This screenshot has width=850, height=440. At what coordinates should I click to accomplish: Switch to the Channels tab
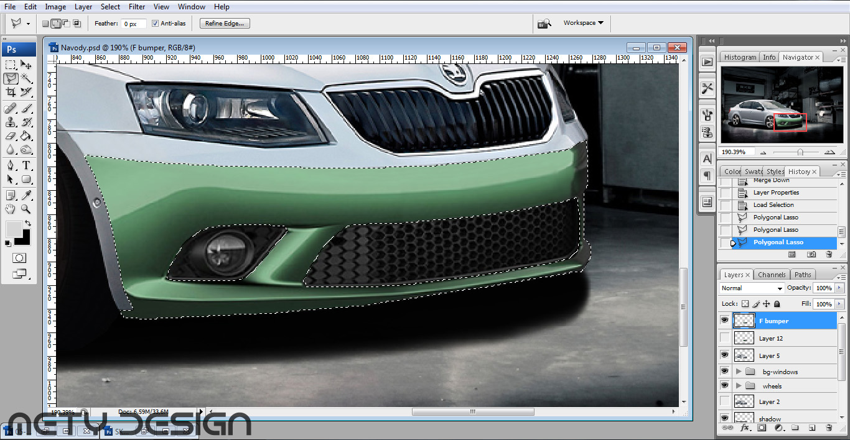tap(772, 275)
